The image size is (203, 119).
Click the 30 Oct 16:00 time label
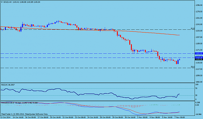point(130,117)
